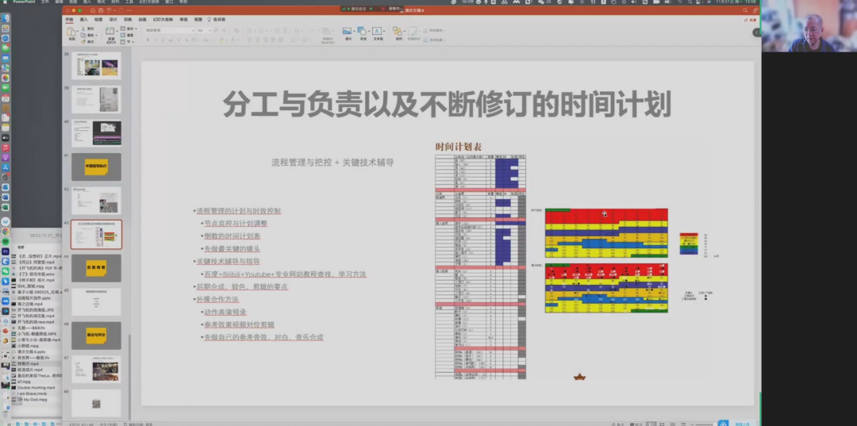Viewport: 857px width, 426px height.
Task: Open the 幻灯片放映 (Slide Show) tab
Action: tap(164, 19)
